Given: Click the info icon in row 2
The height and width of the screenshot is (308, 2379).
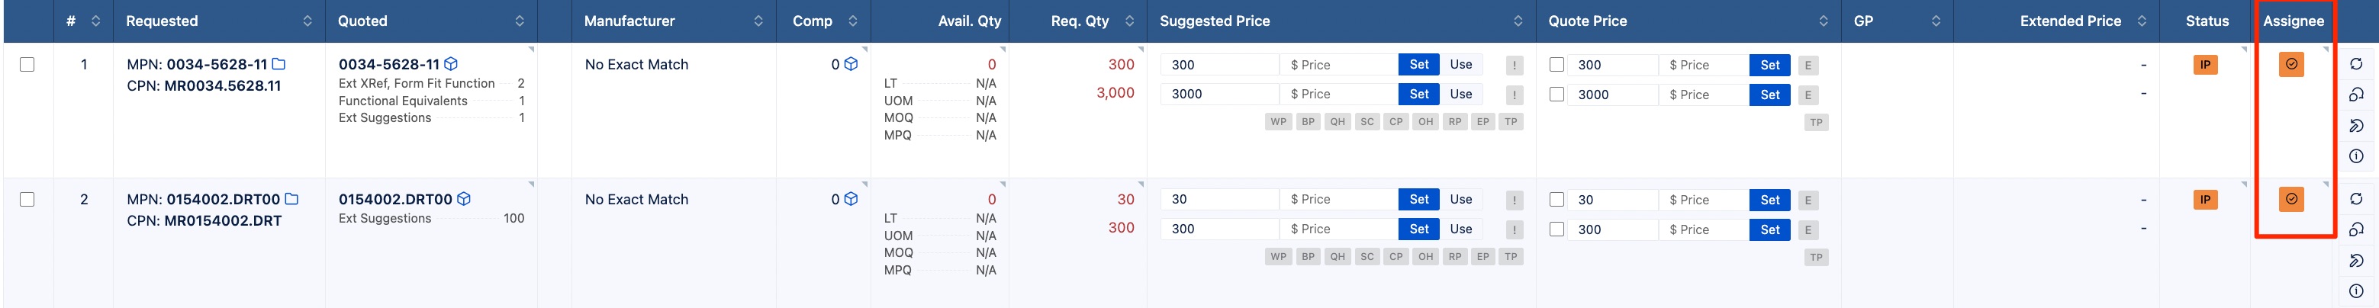Looking at the screenshot, I should [x=2356, y=290].
